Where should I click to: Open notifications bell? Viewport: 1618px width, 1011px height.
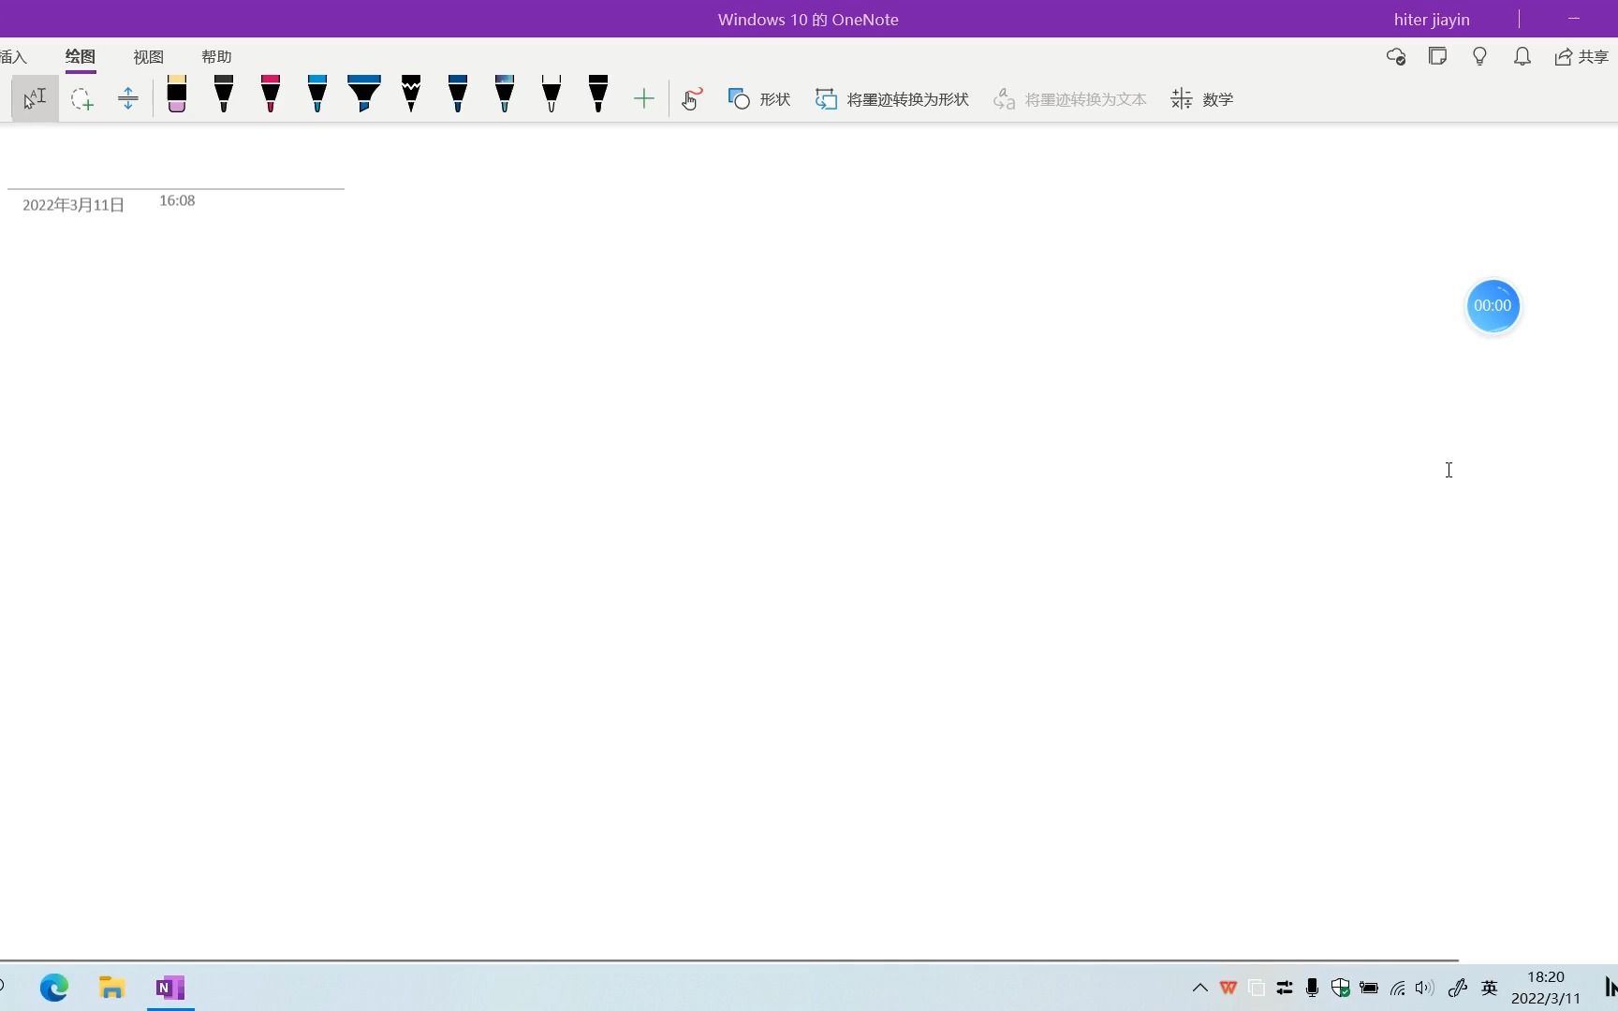tap(1522, 57)
